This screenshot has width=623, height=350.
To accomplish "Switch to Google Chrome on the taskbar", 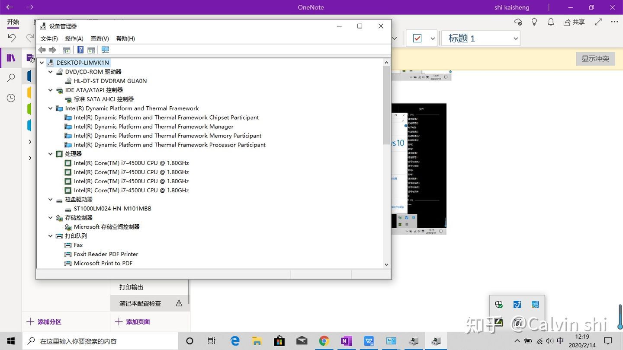I will 324,341.
